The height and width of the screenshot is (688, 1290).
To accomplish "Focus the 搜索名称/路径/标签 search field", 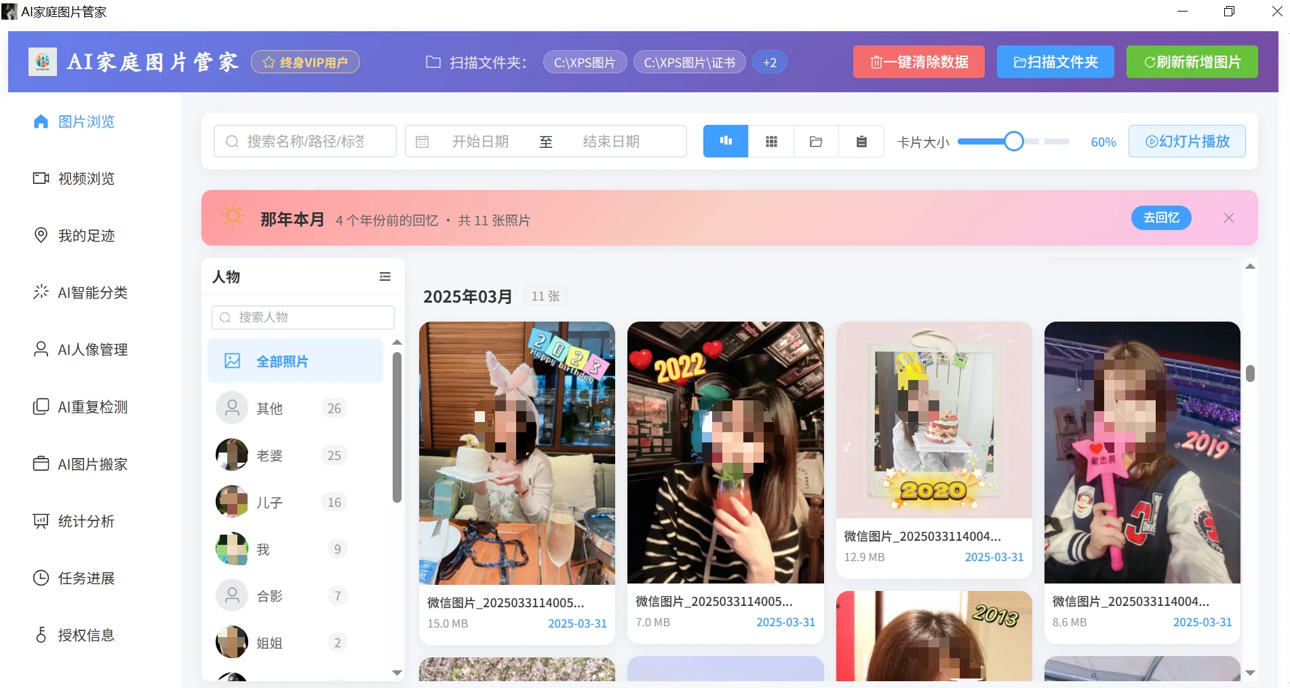I will click(x=305, y=141).
